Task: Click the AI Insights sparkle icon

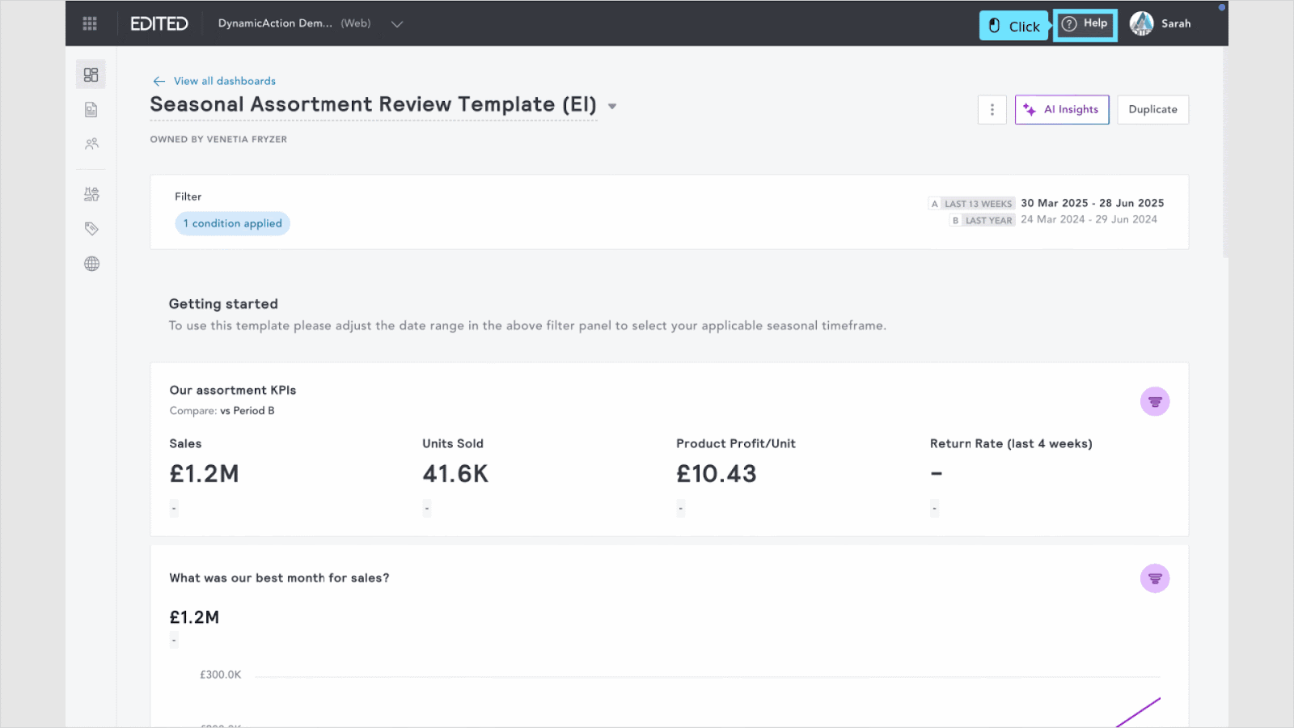Action: click(1030, 109)
